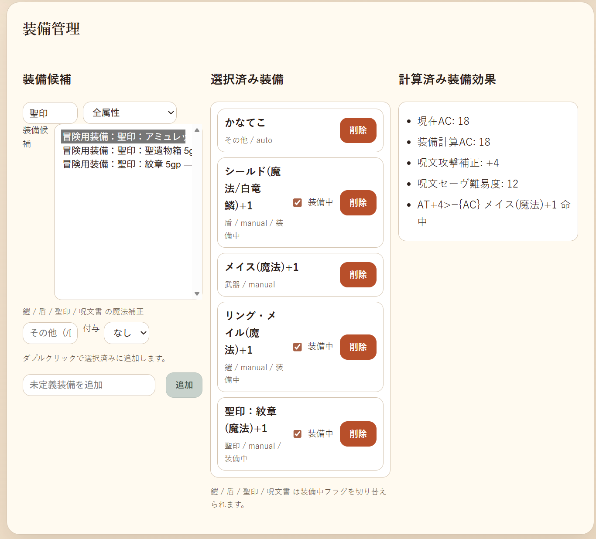Disable 装備中 on 聖印：紋章(魔法)+1
The image size is (596, 539).
pos(298,433)
